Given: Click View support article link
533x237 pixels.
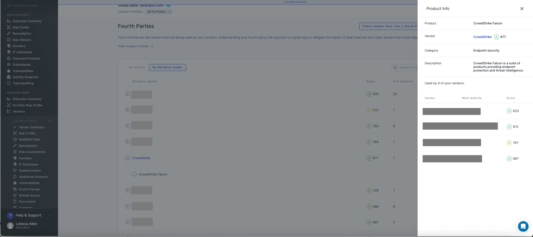Looking at the screenshot, I should (x=135, y=46).
